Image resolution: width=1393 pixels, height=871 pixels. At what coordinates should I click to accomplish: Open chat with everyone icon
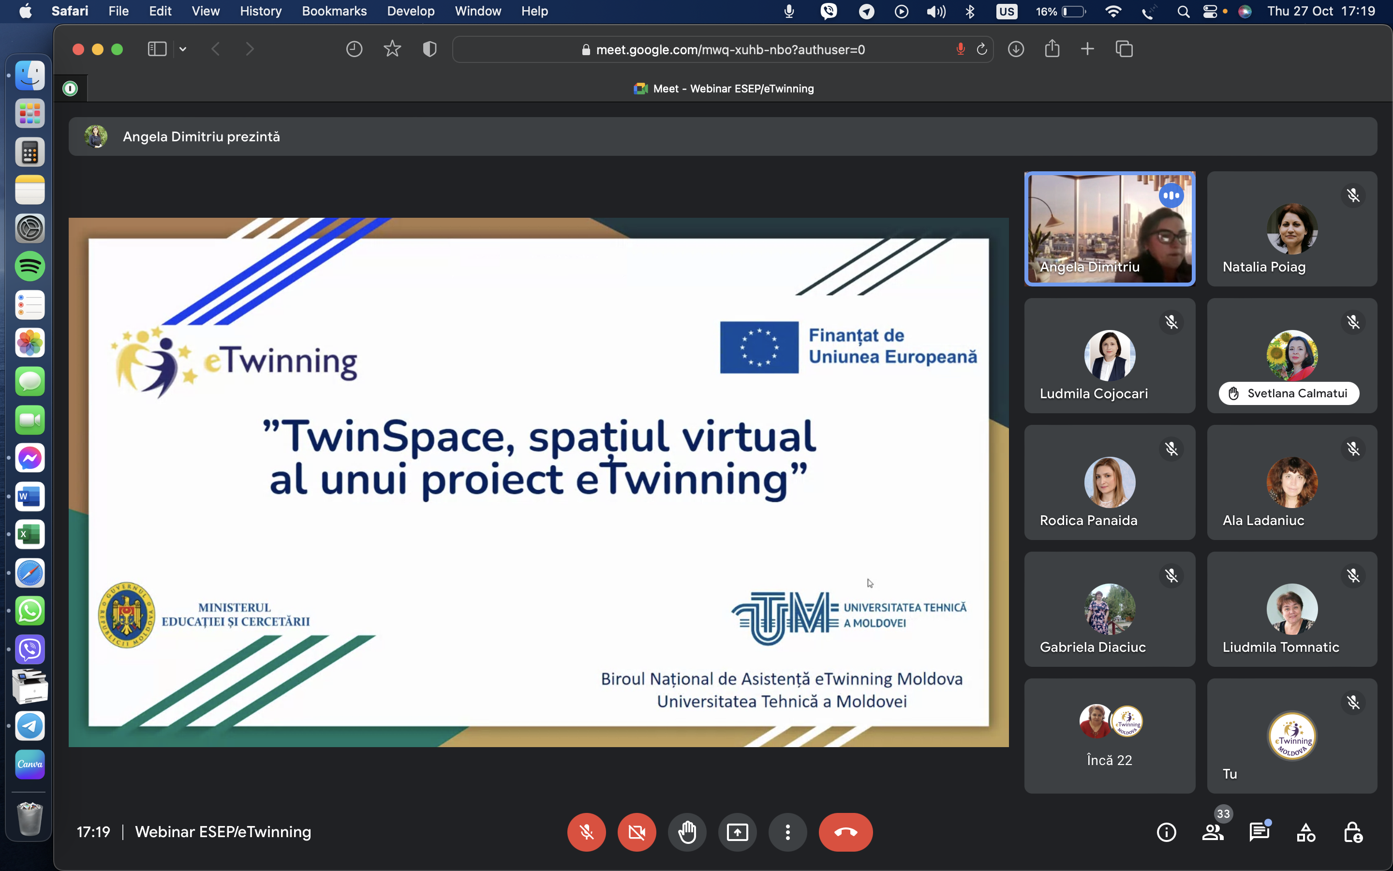point(1260,832)
